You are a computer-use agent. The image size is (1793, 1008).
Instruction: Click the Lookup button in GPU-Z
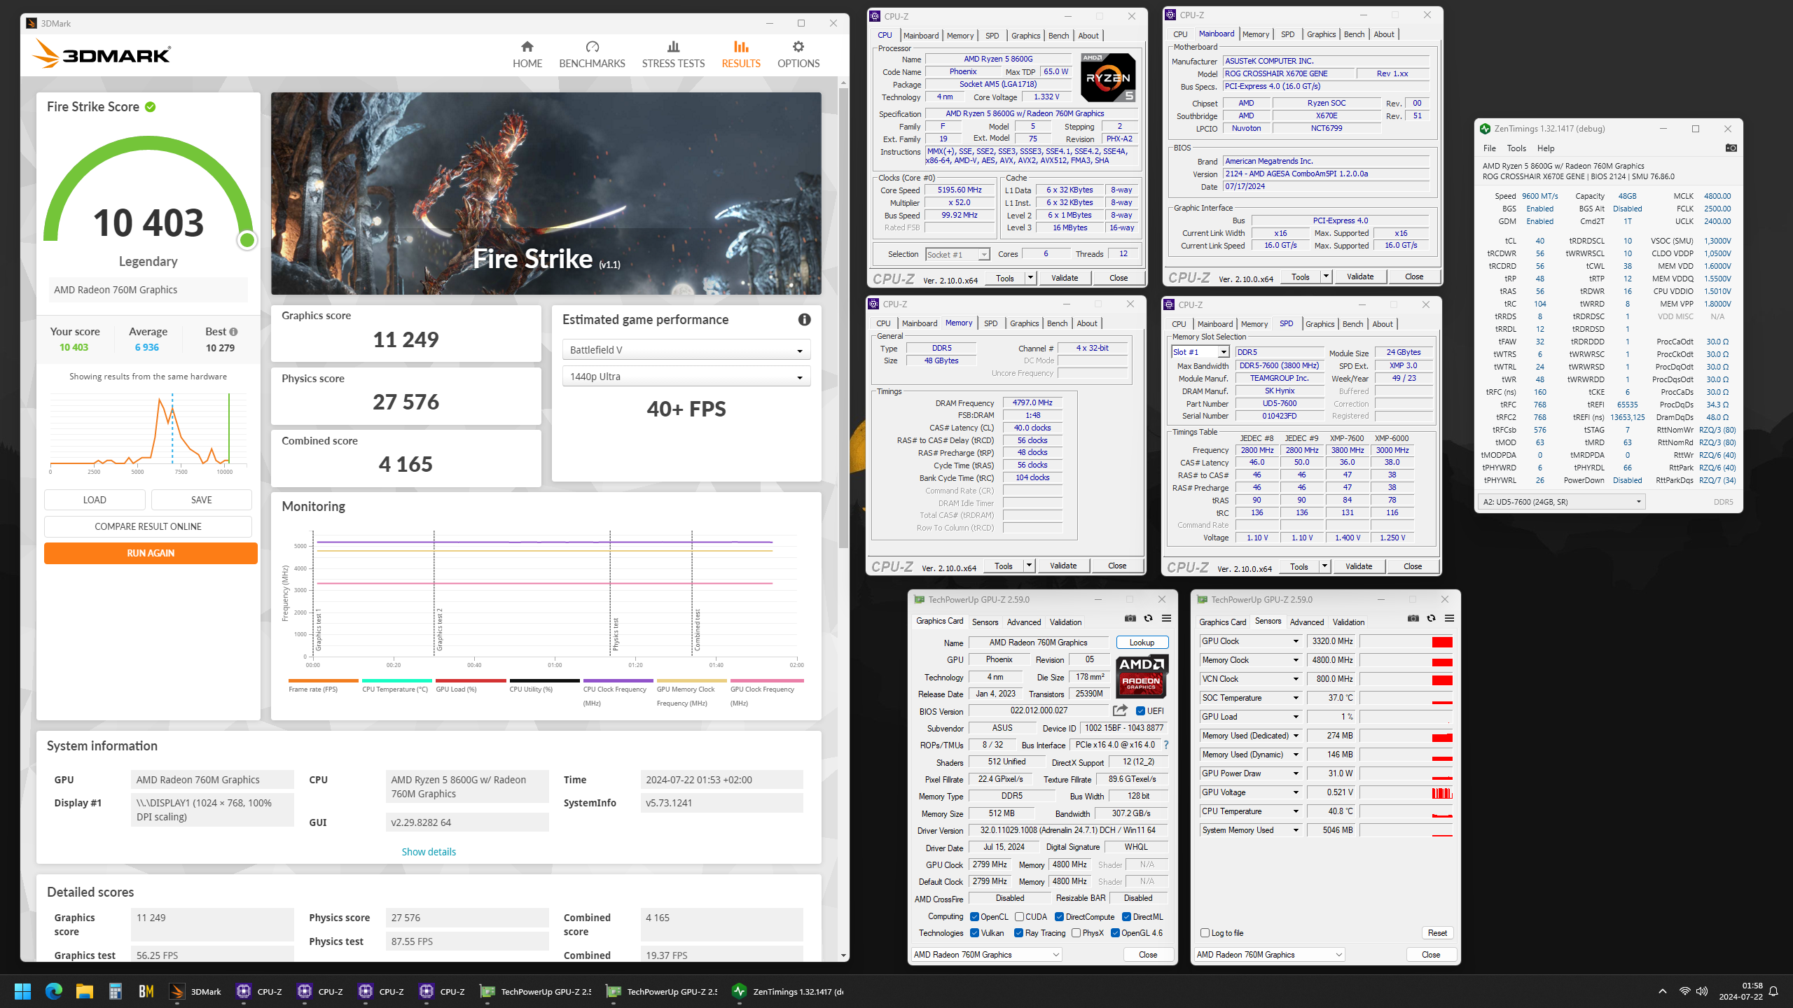pyautogui.click(x=1142, y=643)
